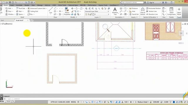
Task: Click the Vertical Section tool
Action: pyautogui.click(x=142, y=11)
